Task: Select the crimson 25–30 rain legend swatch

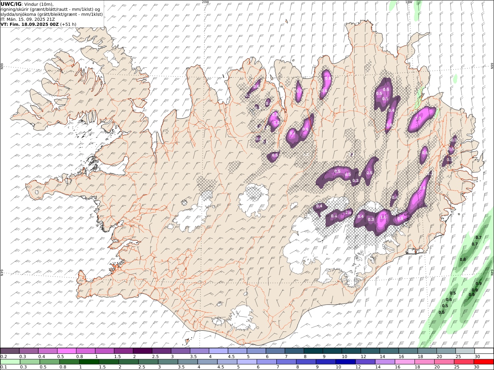Action: pyautogui.click(x=464, y=362)
